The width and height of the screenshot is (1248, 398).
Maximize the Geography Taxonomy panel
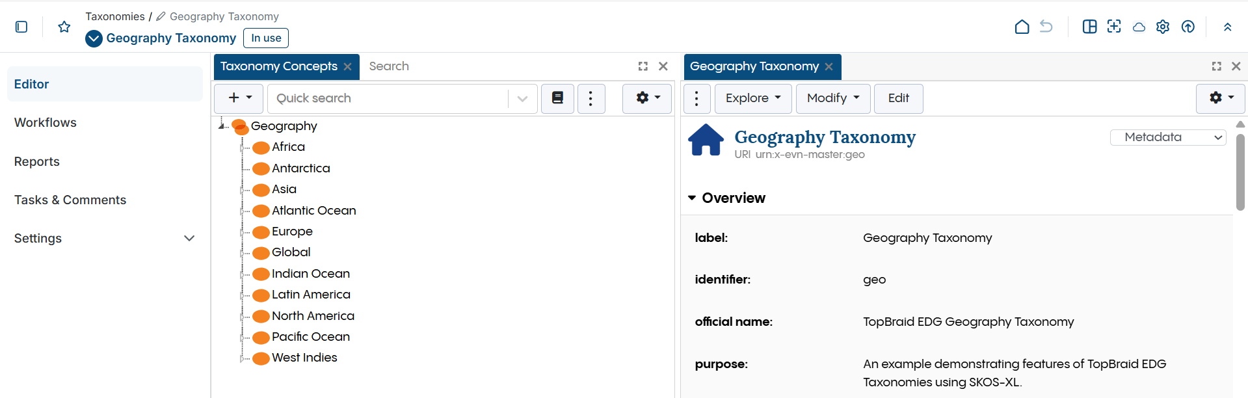pos(1217,66)
